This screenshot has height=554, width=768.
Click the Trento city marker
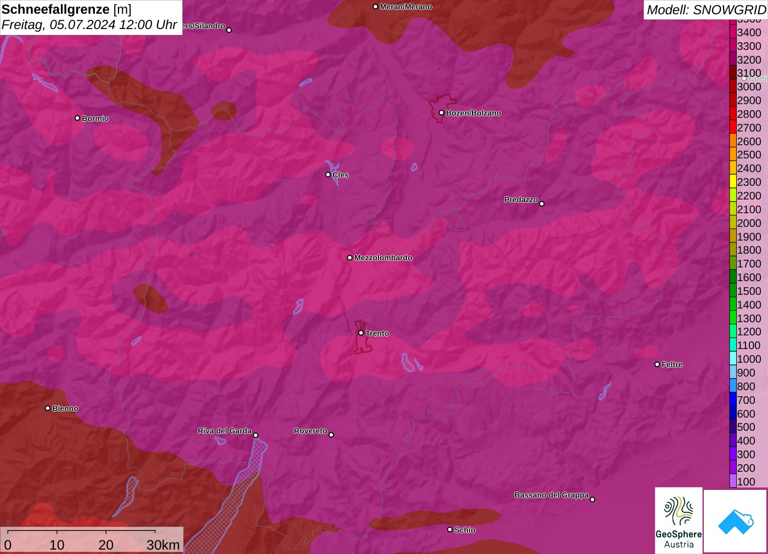361,333
